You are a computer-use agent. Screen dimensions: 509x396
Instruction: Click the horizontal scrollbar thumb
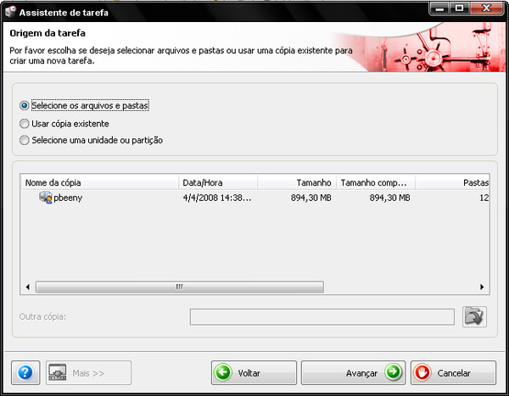(180, 287)
